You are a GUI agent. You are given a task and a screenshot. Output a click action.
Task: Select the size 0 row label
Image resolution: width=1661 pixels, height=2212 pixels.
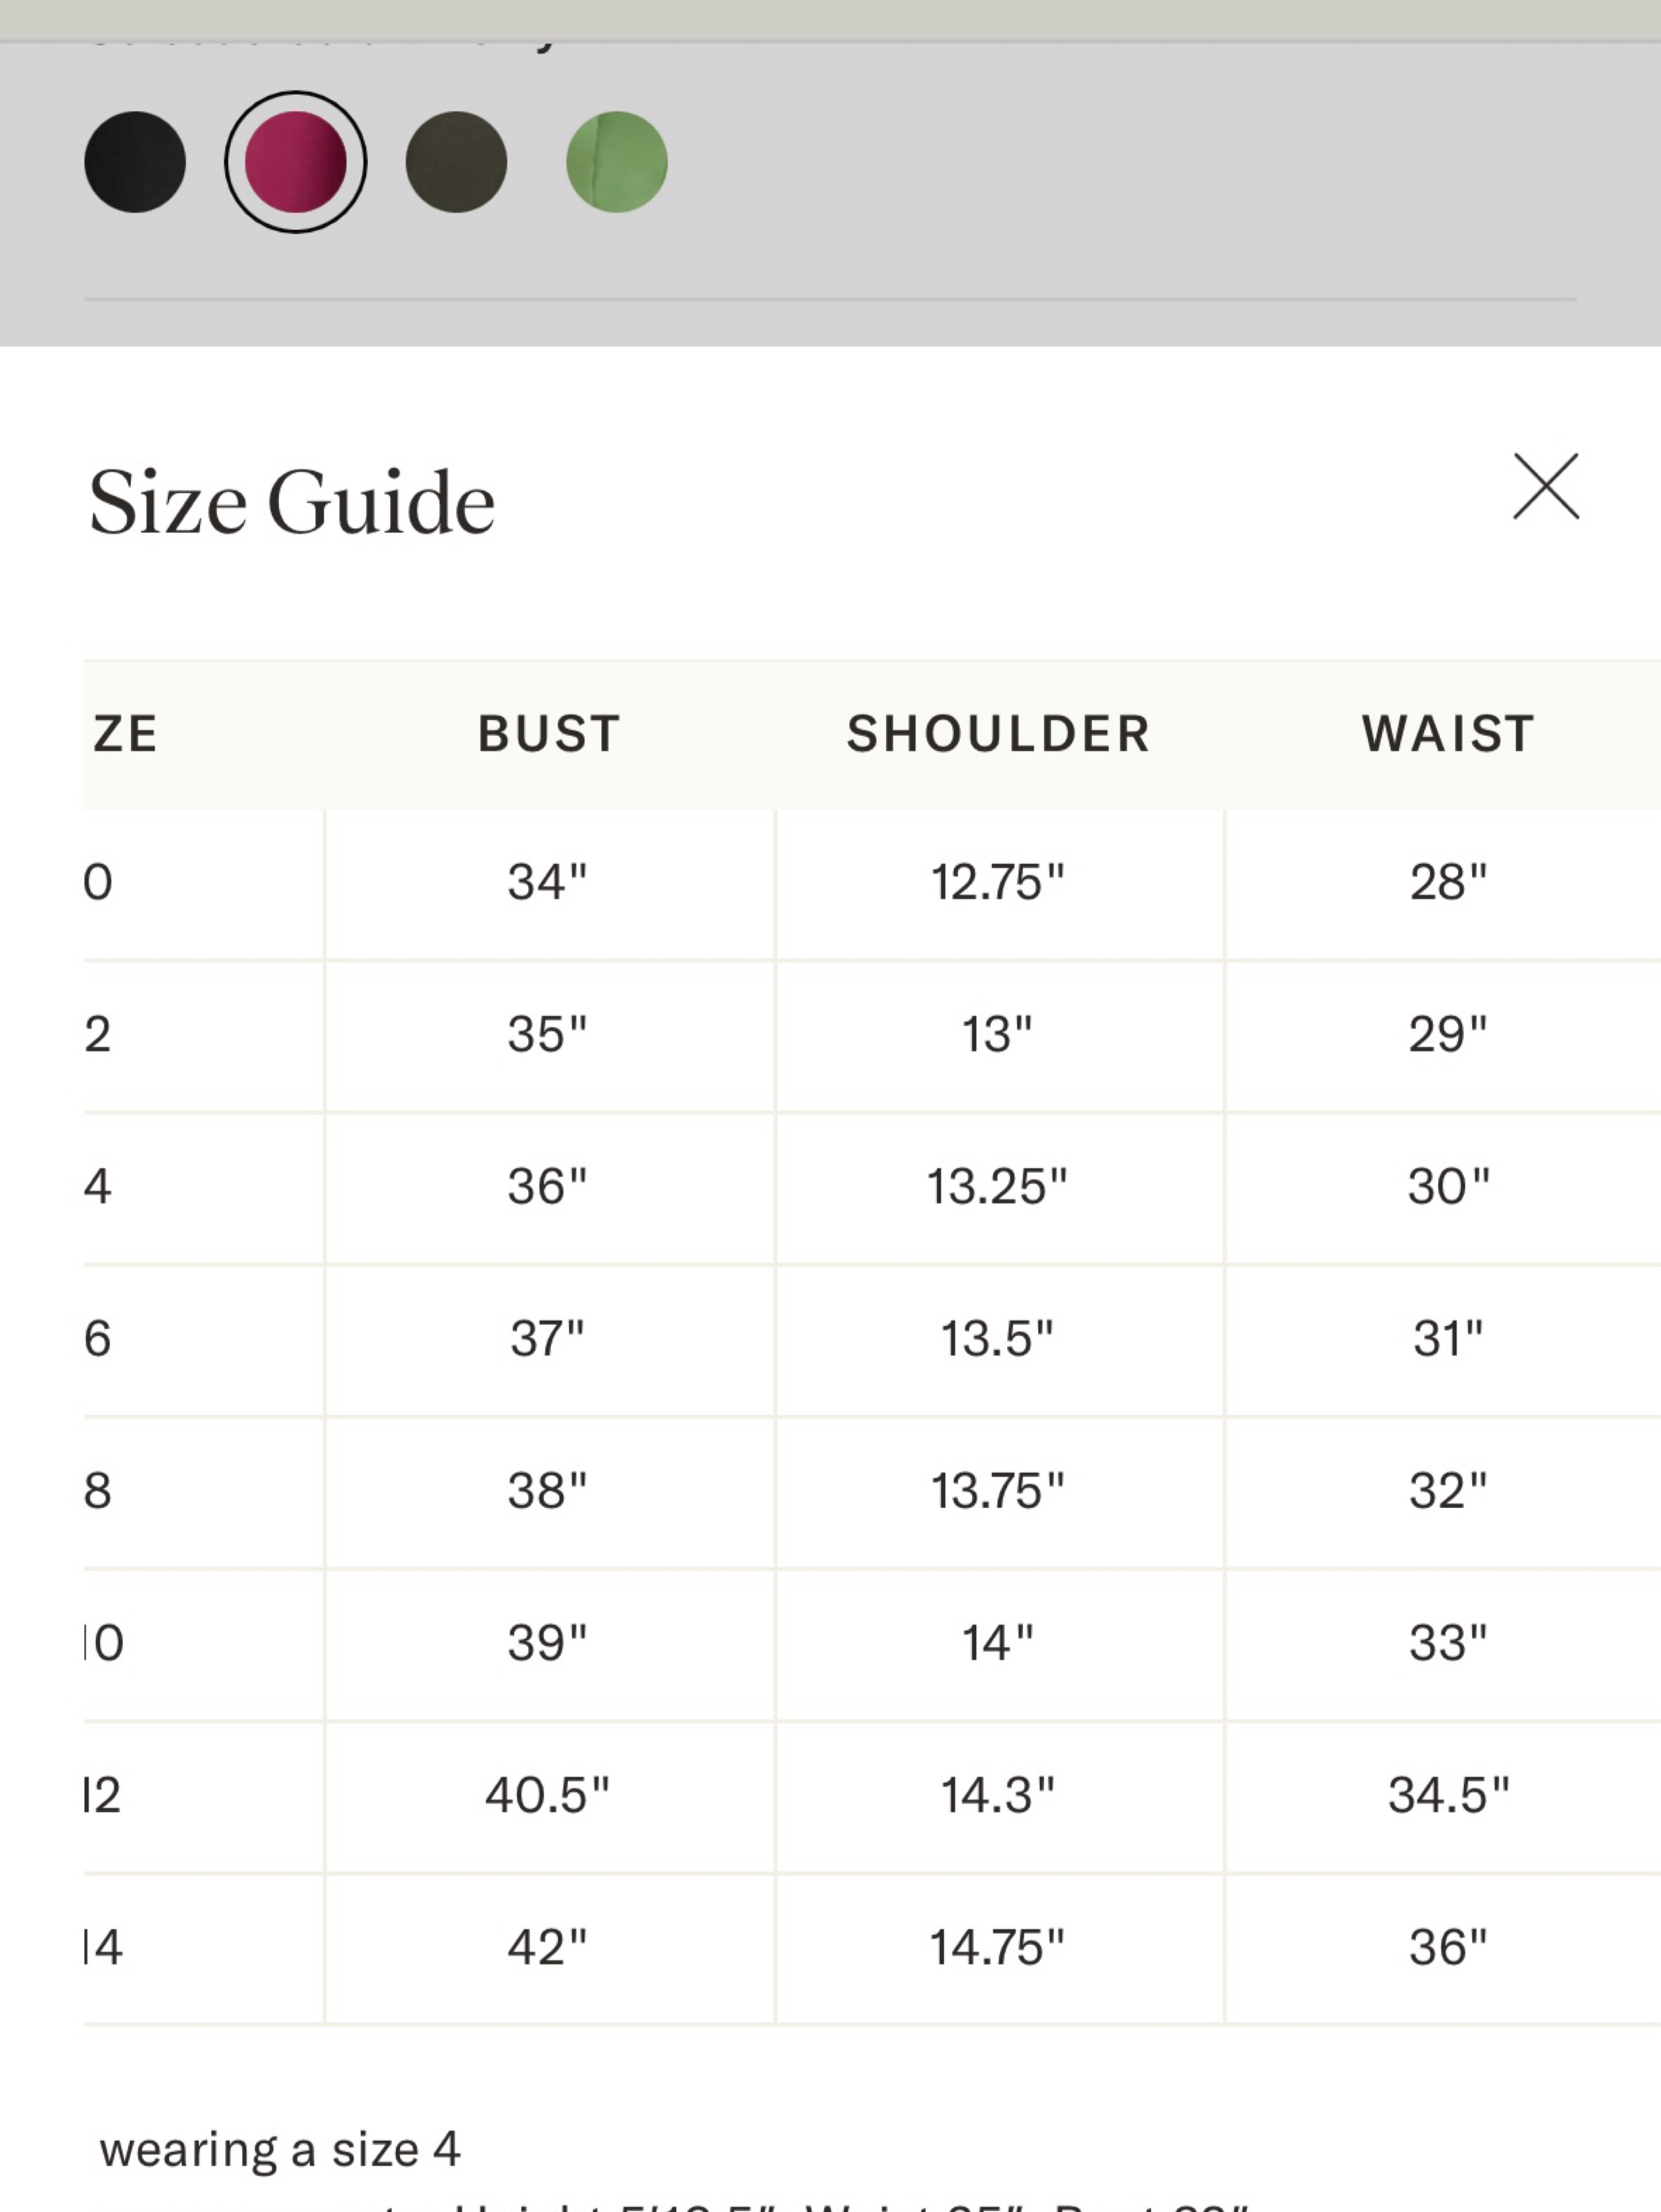(98, 883)
